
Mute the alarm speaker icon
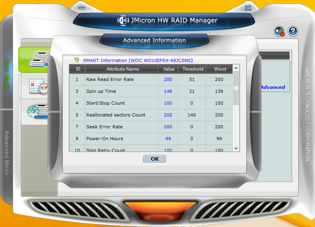(x=279, y=31)
